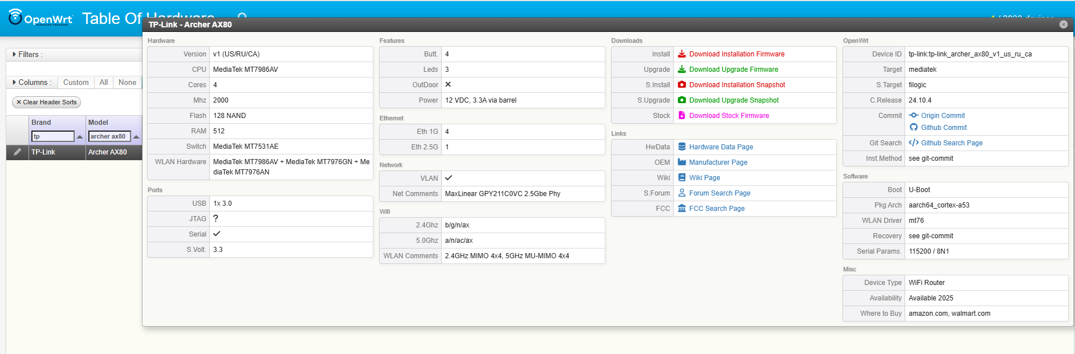Click the OpenWrt logo
1075x354 pixels.
click(x=41, y=17)
